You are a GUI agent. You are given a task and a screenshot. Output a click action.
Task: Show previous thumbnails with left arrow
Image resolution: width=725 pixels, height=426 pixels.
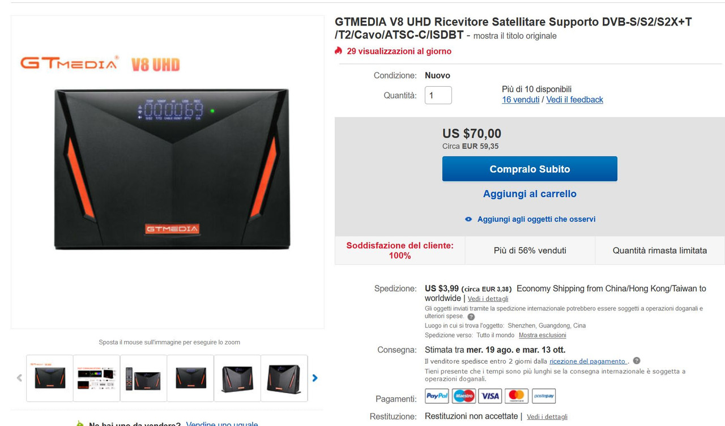click(x=19, y=378)
